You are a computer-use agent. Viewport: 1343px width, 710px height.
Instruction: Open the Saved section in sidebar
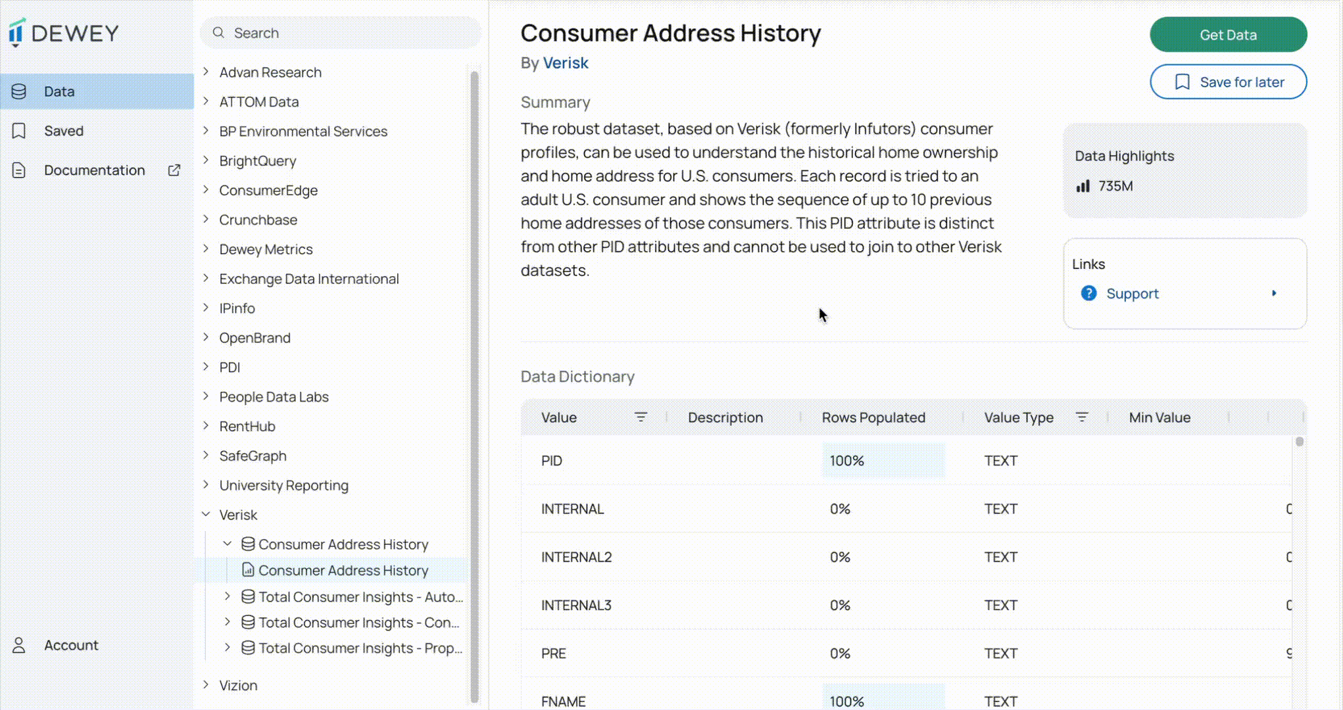click(97, 131)
